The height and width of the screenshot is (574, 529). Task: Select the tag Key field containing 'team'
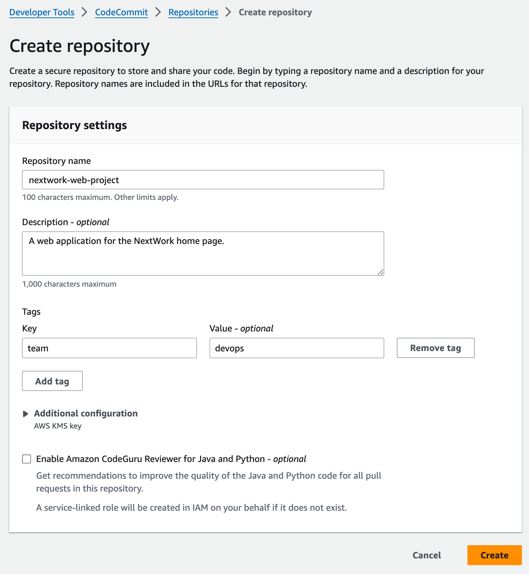(109, 348)
